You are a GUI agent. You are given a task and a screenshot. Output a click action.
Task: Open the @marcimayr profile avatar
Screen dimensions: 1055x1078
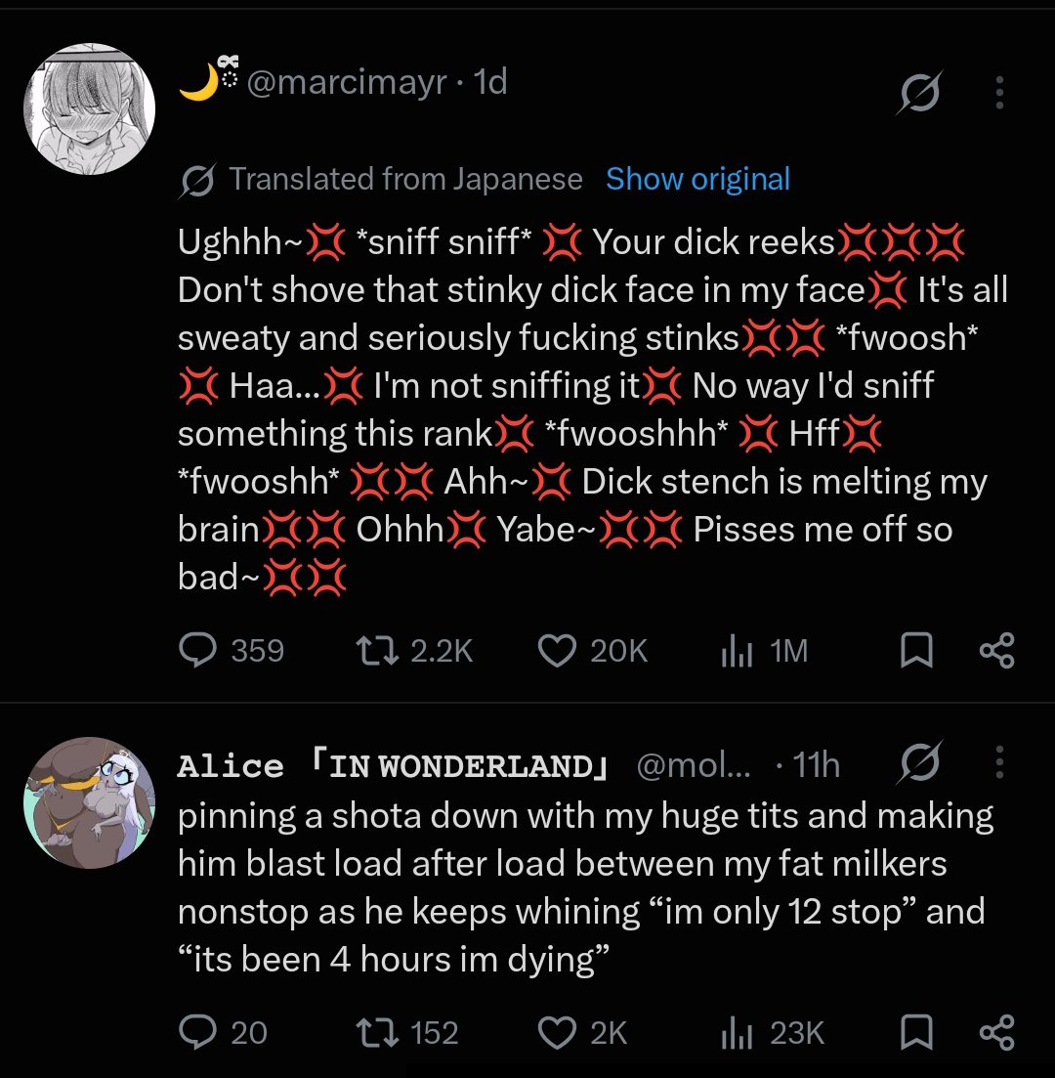pyautogui.click(x=89, y=108)
